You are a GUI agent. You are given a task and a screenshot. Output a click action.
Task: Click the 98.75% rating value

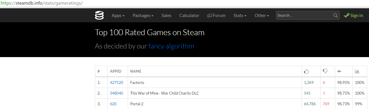[x=344, y=93]
